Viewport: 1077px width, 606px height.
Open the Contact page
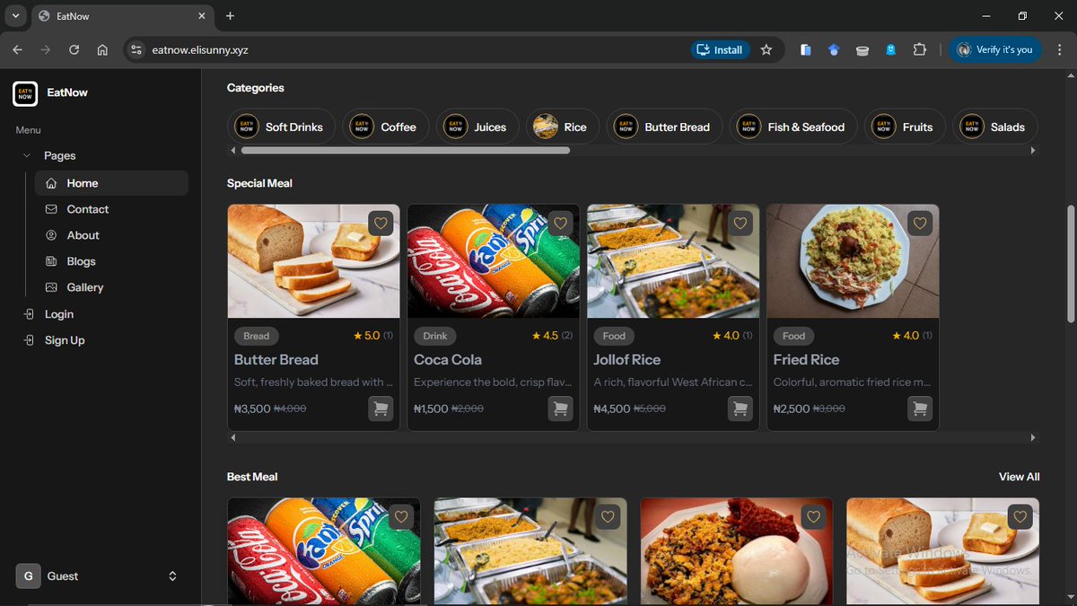pyautogui.click(x=111, y=209)
